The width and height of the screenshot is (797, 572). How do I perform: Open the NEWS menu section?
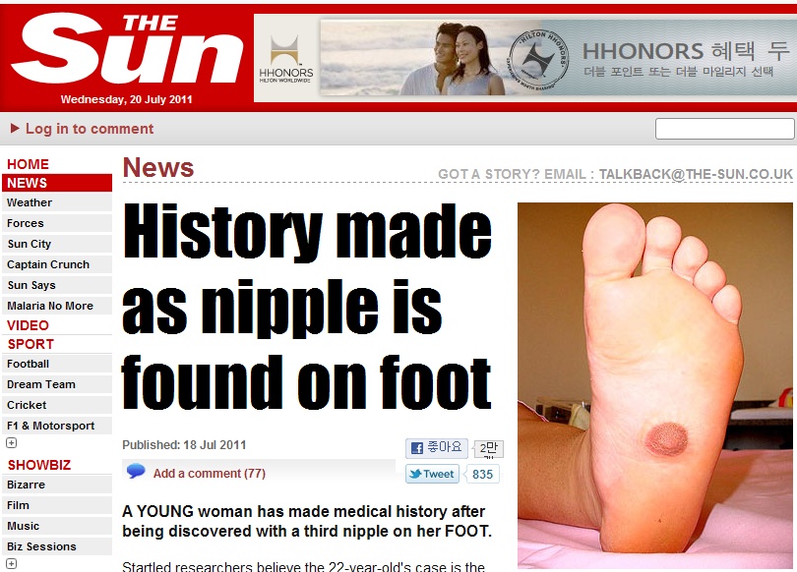(x=57, y=183)
